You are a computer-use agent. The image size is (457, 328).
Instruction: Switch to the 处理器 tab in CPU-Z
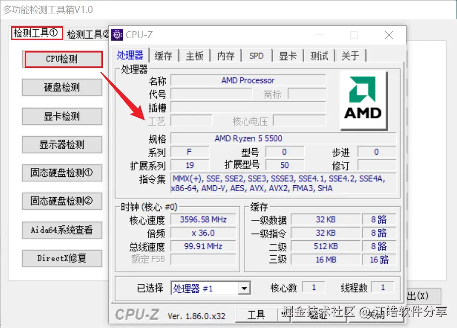tap(130, 55)
